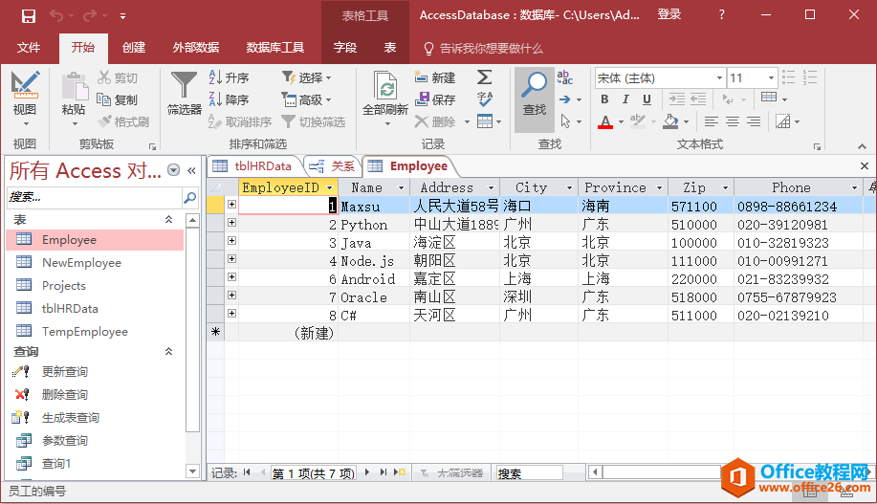Click the navigation pane search box
This screenshot has height=504, width=877.
pyautogui.click(x=94, y=197)
